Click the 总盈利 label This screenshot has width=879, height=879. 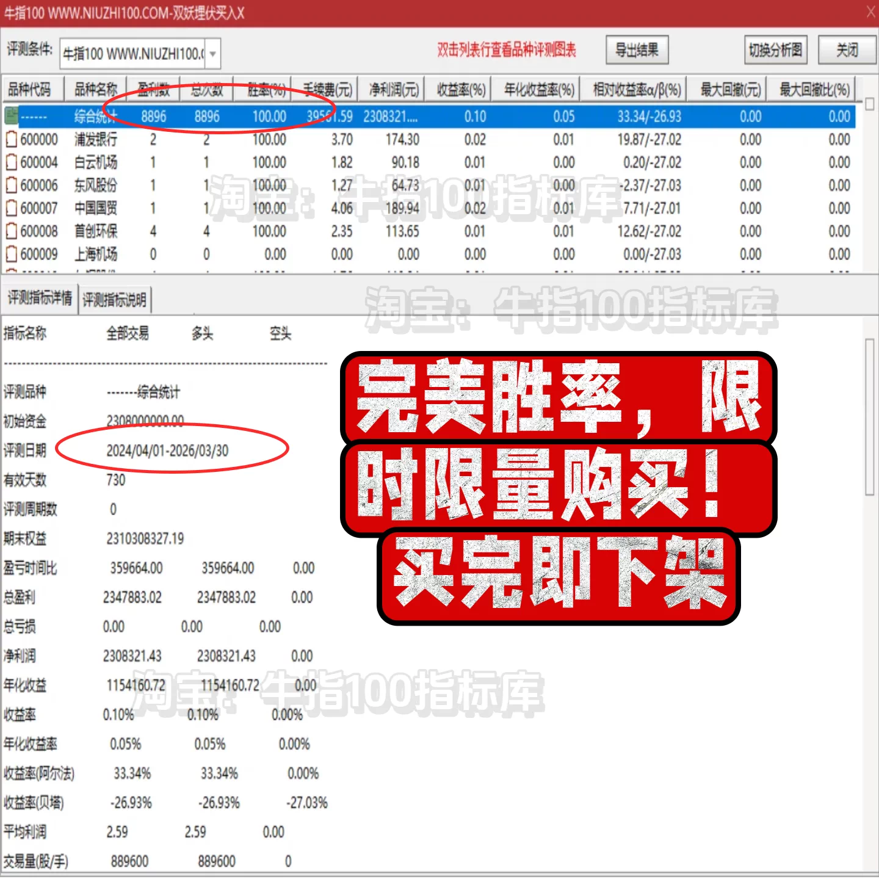[20, 598]
